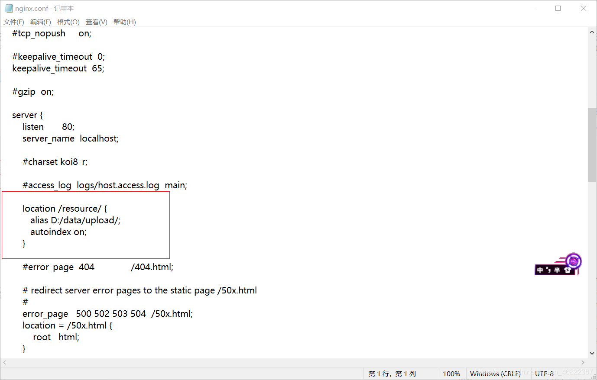The image size is (597, 380).
Task: Open the 帮助(H) menu
Action: click(x=125, y=22)
